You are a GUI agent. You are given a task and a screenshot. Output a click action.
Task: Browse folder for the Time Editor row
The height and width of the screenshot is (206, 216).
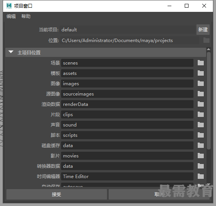coord(201,176)
